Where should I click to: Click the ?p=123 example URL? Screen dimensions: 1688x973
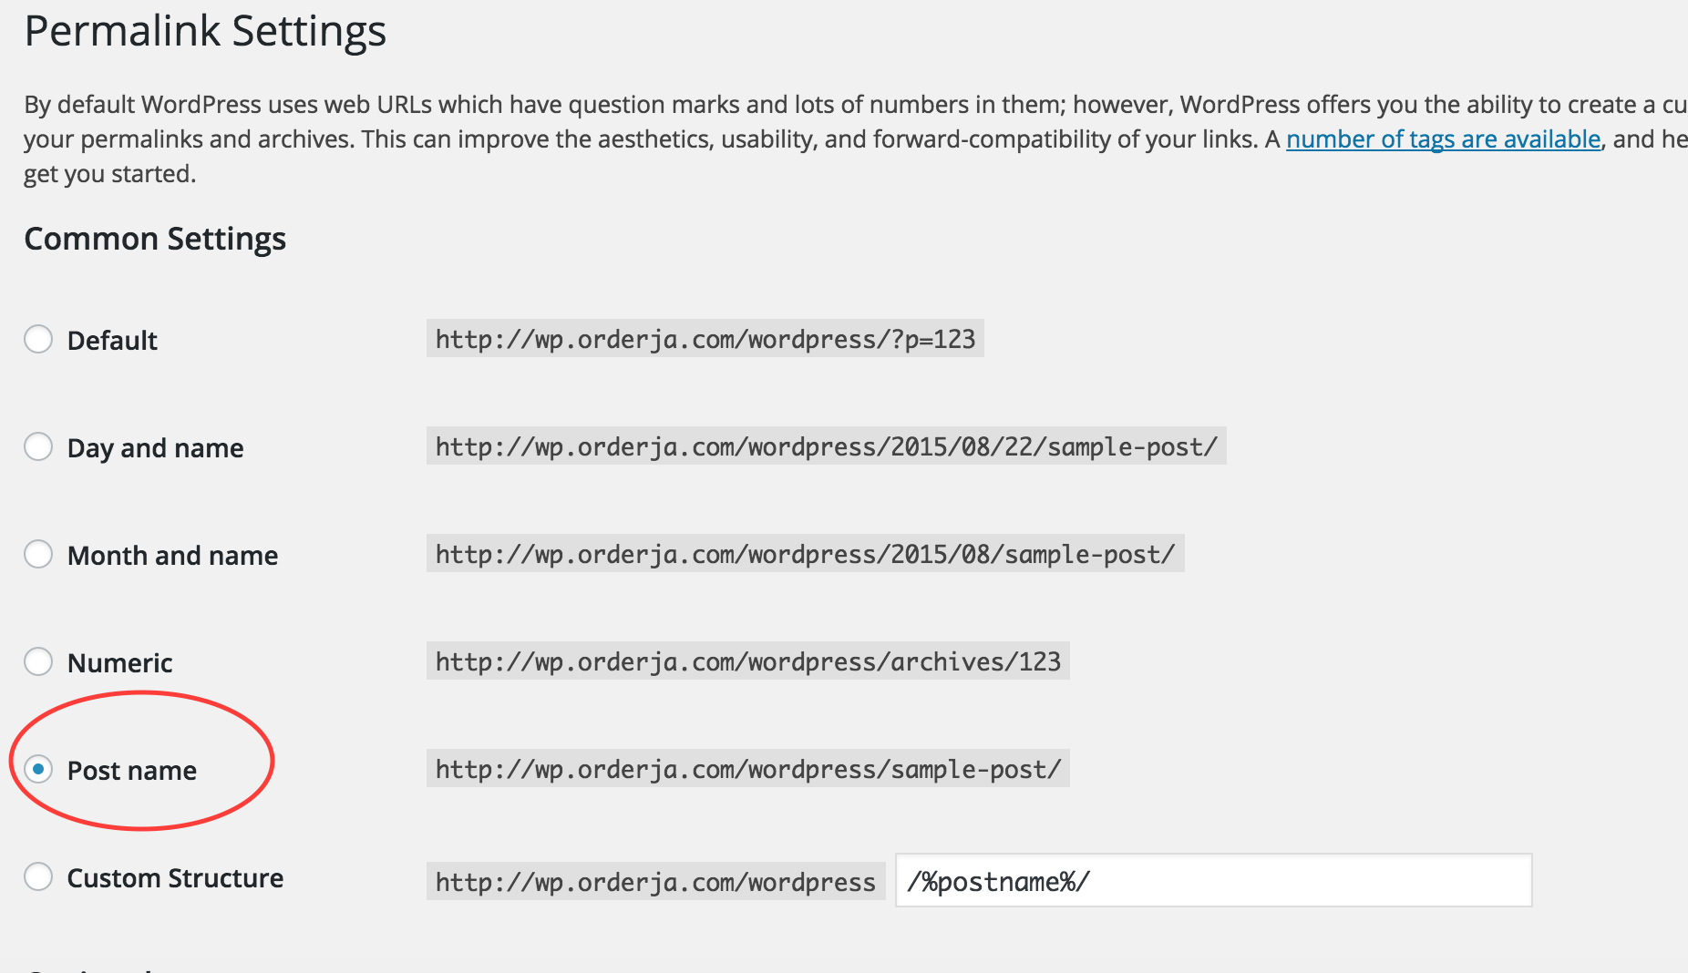pos(705,339)
